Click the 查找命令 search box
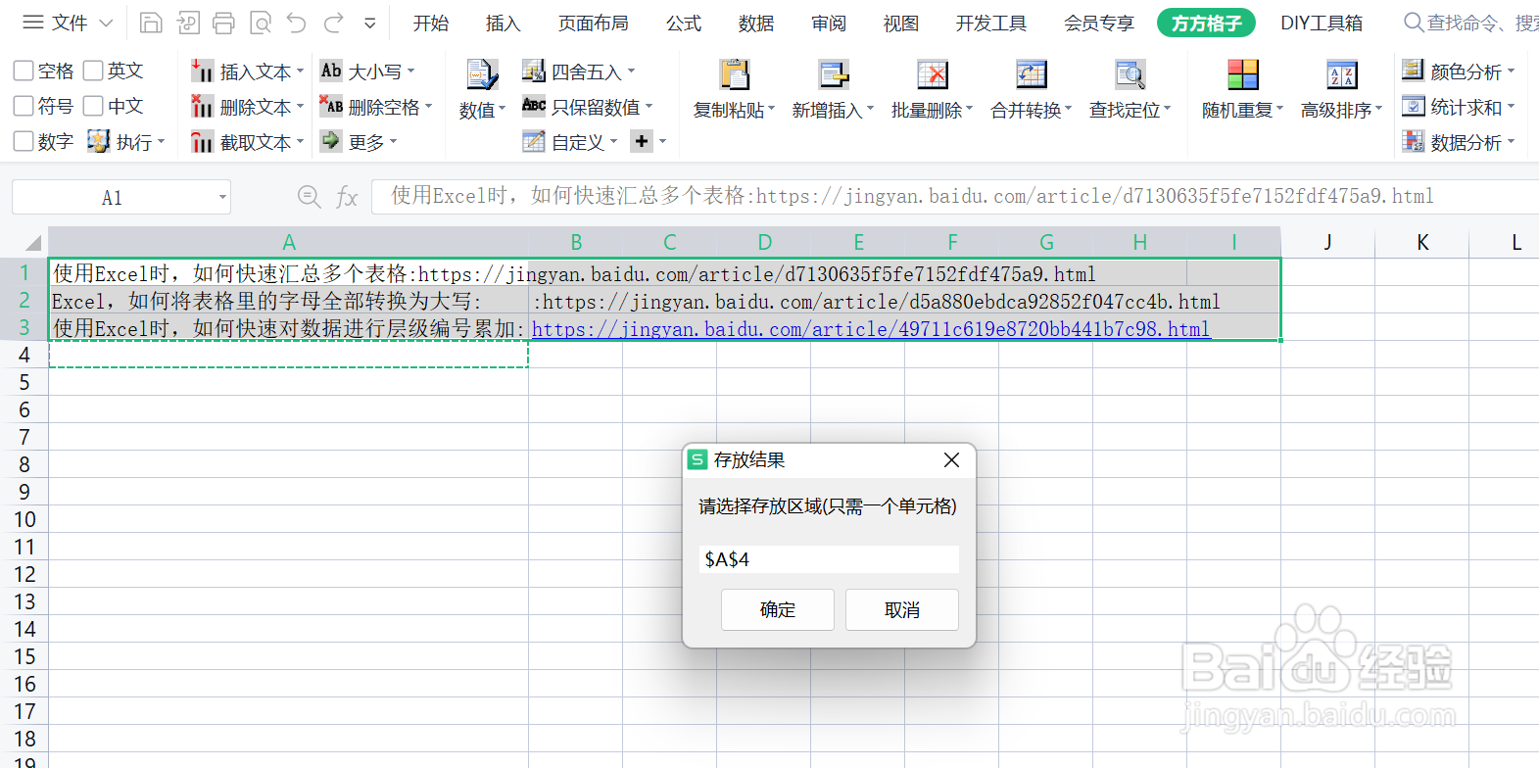 pyautogui.click(x=1470, y=23)
